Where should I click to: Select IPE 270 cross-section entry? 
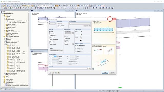coord(18,23)
